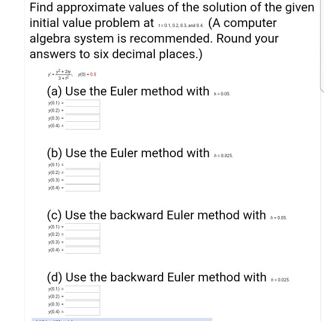Viewport: 324px width, 321px height.
Task: Click the differential equation formula y'
Action: coord(60,74)
